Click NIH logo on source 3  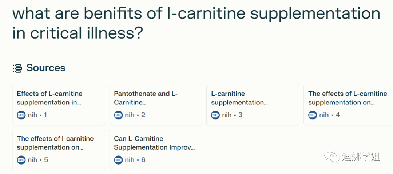tap(216, 115)
